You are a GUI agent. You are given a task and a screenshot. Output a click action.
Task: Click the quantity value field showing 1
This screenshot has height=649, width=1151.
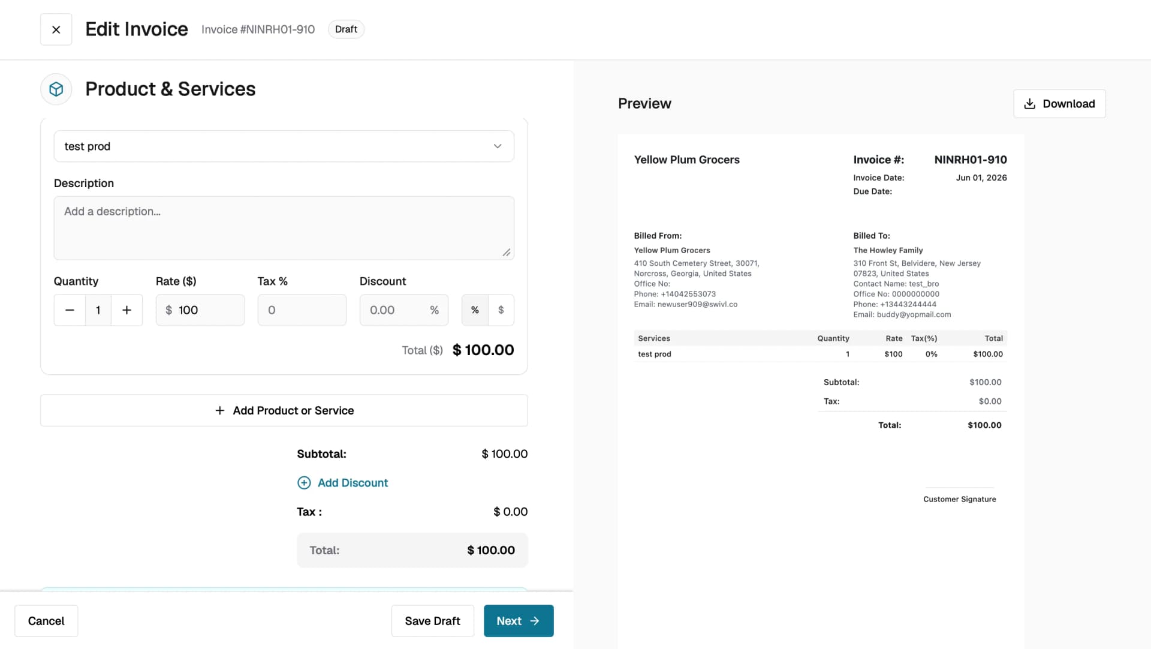pyautogui.click(x=98, y=310)
